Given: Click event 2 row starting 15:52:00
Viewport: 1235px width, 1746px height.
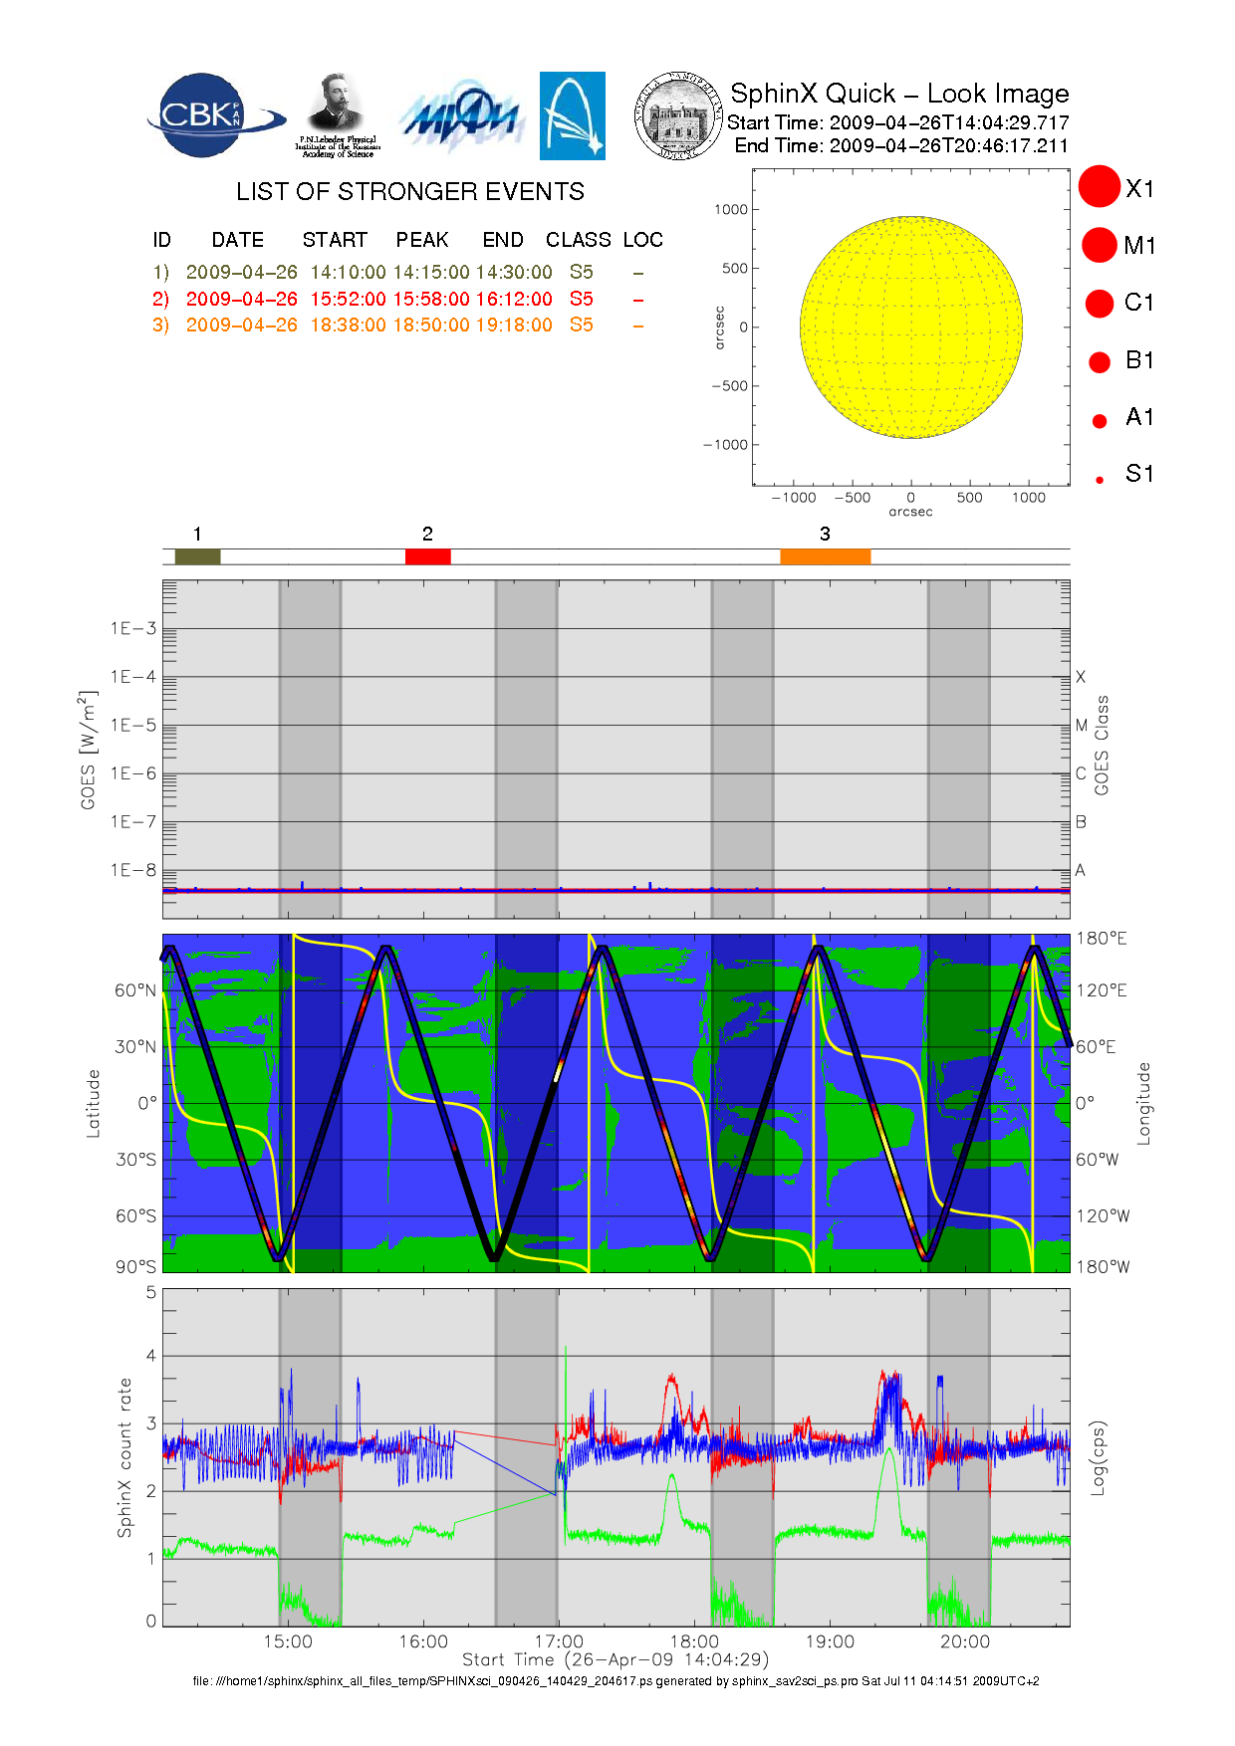Looking at the screenshot, I should [x=398, y=299].
